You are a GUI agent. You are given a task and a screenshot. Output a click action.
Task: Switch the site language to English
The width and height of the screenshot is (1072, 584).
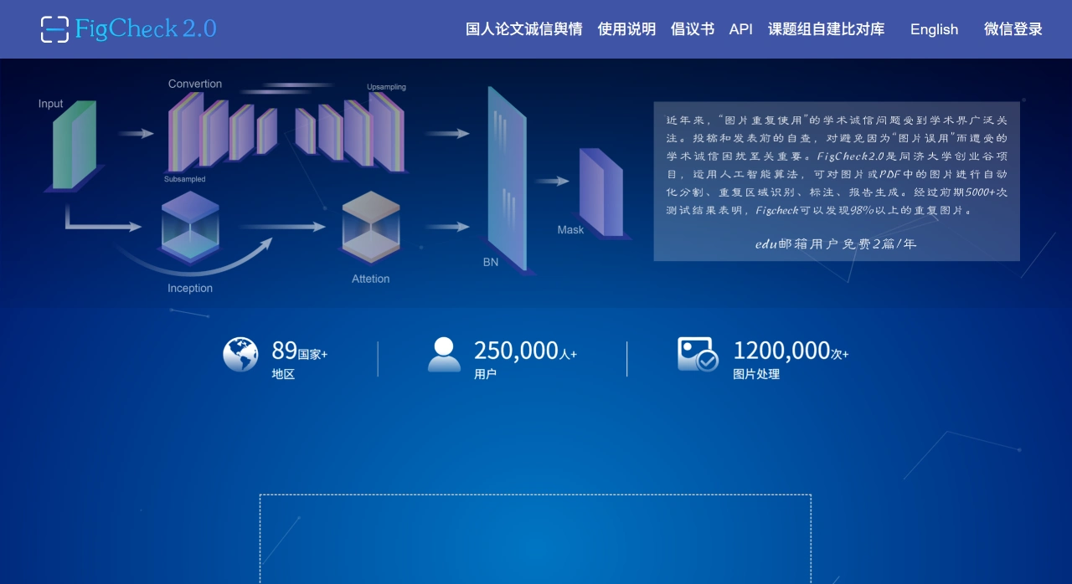point(934,29)
